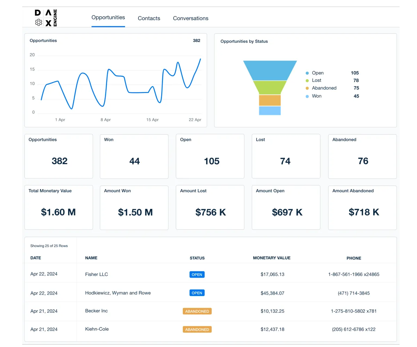Click the $10,132.25 monetary value
Viewport: 417px width, 347px height.
coord(272,311)
